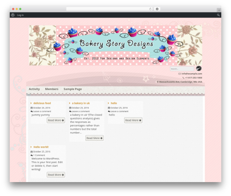This screenshot has width=231, height=196.
Task: Click the comment icon under 'a bakery in uk'
Action: [70, 111]
